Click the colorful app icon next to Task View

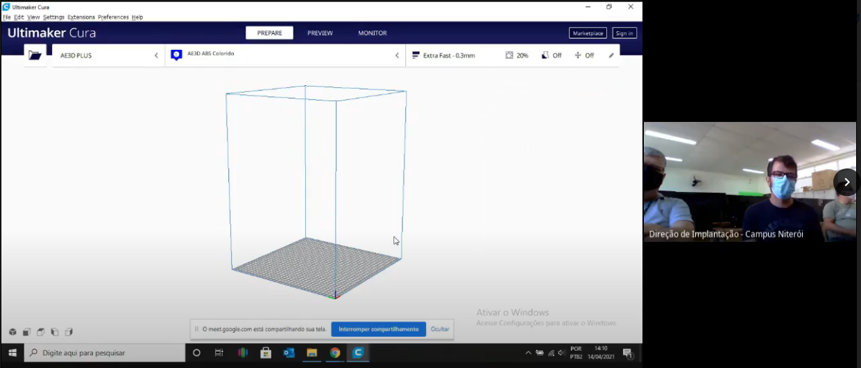242,353
